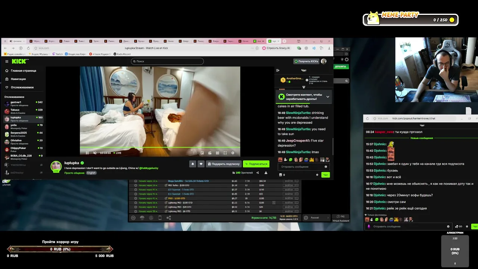Click the notification bell for luplupka

[193, 164]
